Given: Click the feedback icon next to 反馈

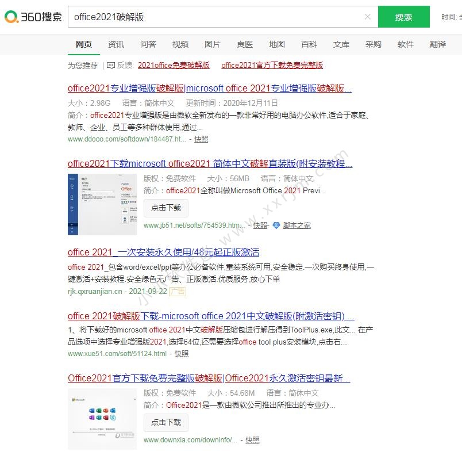Looking at the screenshot, I should [x=111, y=65].
